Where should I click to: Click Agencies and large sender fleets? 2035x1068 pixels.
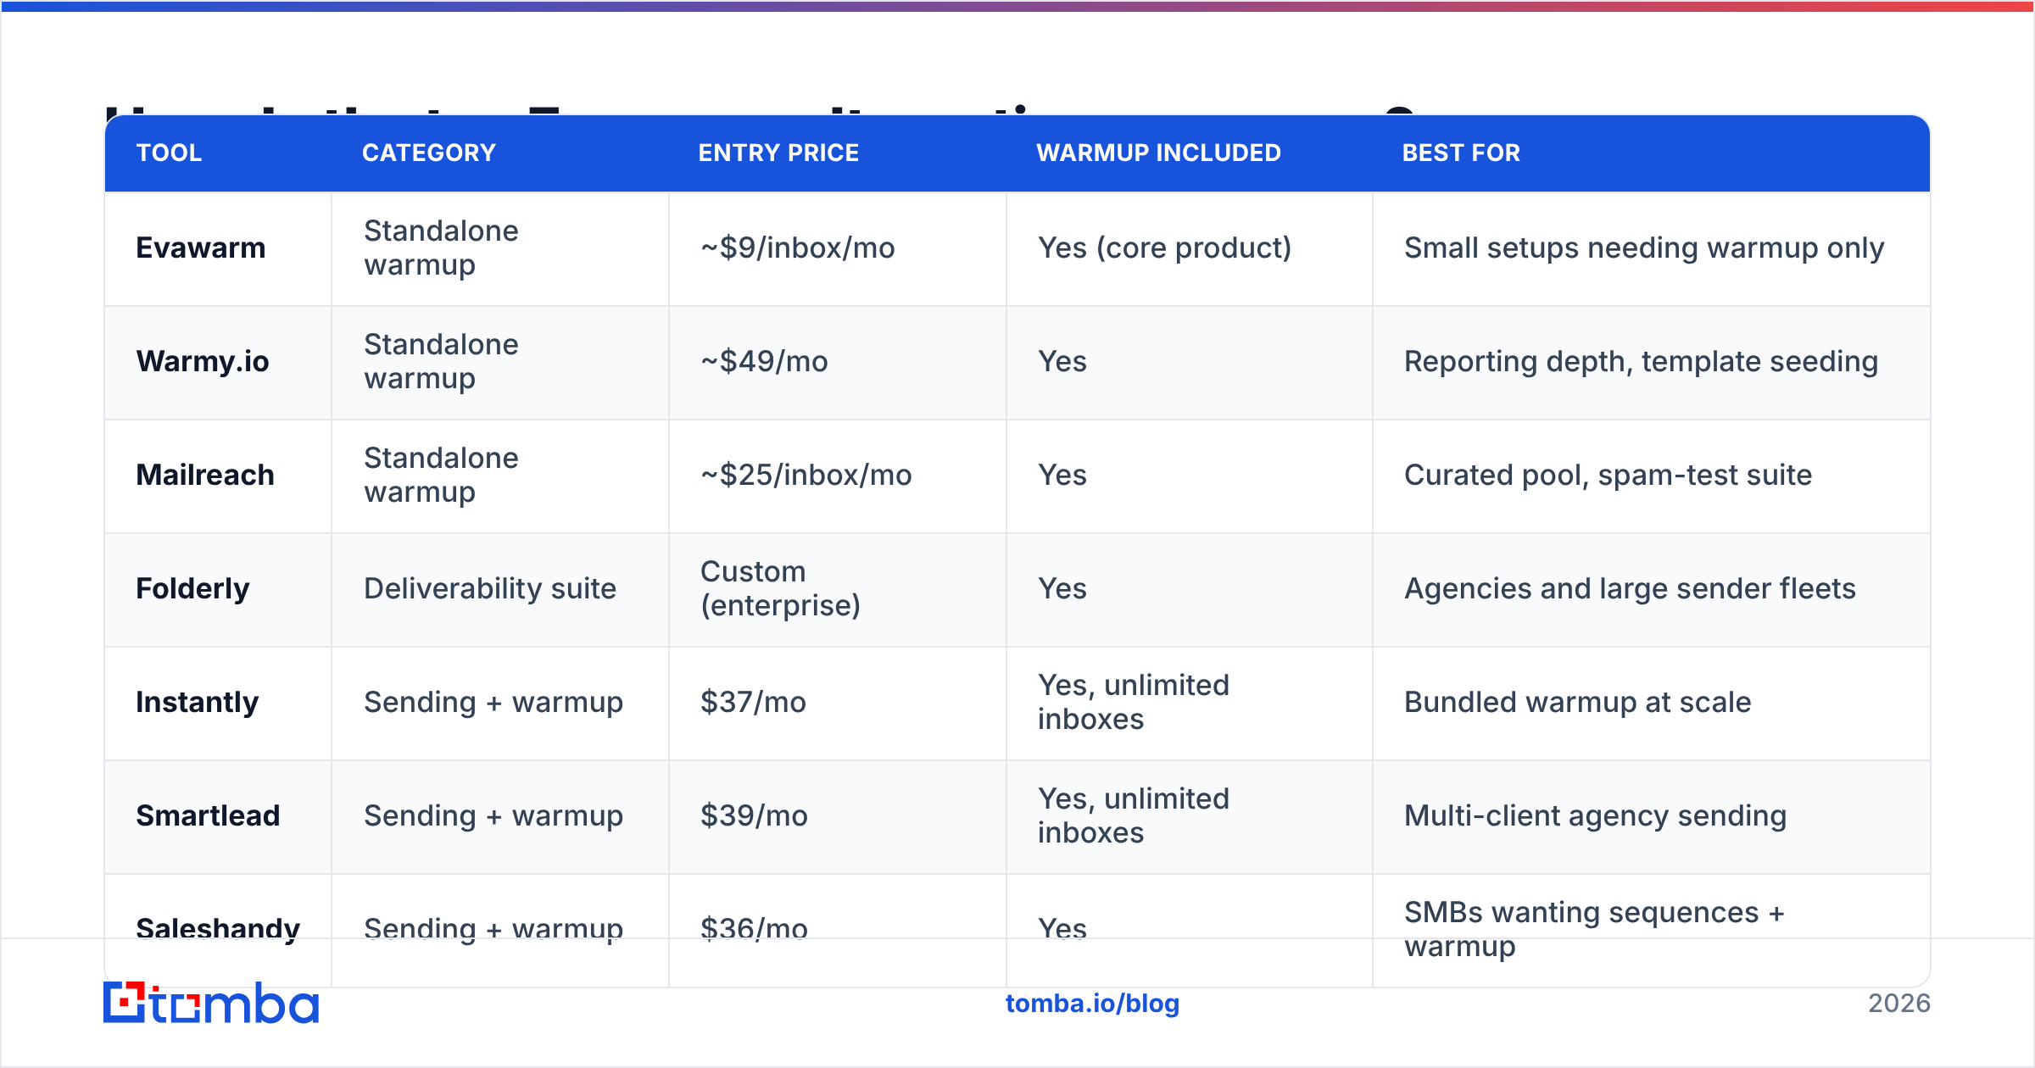(x=1630, y=588)
